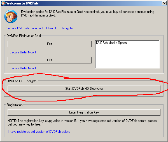168x142 pixels.
Task: Click the NOTE about registration key upgrade
Action: click(82, 122)
